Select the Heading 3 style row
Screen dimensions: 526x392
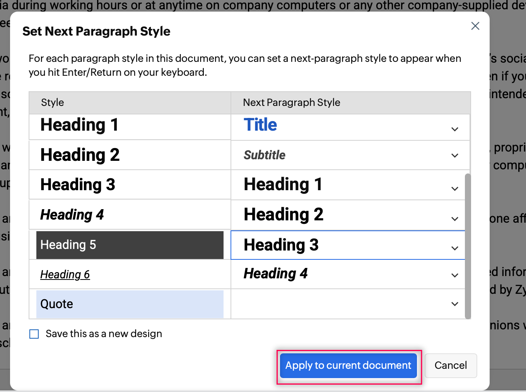coord(130,185)
